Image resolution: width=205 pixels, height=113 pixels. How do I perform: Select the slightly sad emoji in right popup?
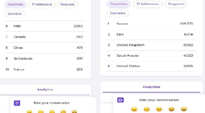point(147,109)
